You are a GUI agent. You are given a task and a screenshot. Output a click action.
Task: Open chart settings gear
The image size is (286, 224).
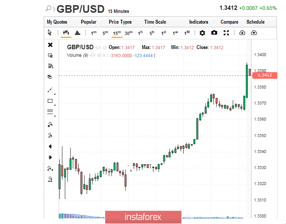click(x=202, y=33)
